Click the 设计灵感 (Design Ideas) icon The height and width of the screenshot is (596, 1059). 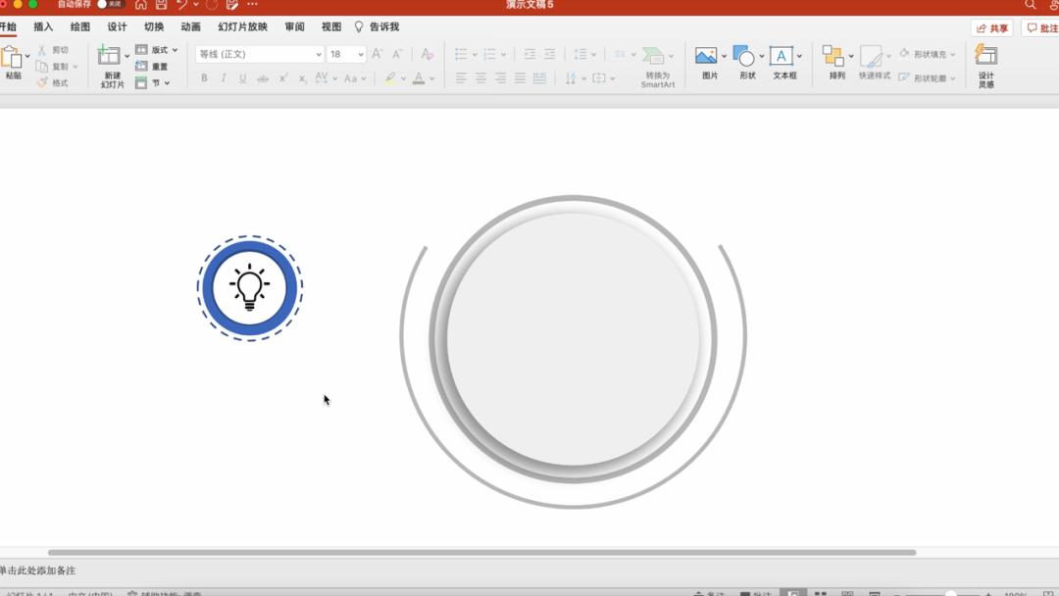[x=986, y=56]
